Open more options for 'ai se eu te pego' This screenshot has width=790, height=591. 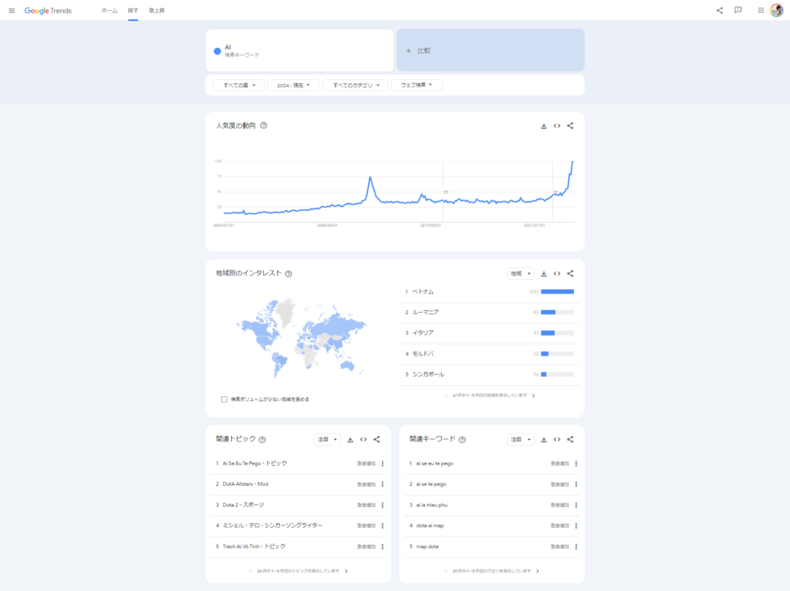[576, 463]
